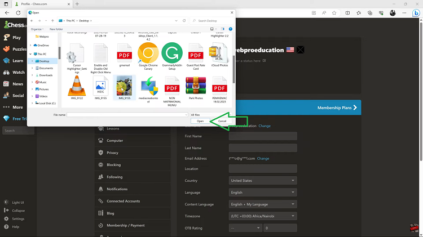
Task: Select the iCloud Photos zip file
Action: point(219,55)
